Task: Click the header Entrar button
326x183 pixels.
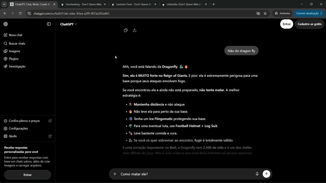Action: point(287,24)
